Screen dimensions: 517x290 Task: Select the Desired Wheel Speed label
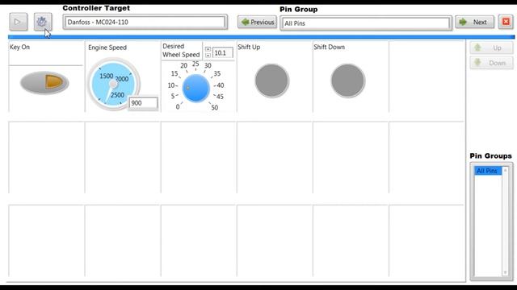[181, 50]
